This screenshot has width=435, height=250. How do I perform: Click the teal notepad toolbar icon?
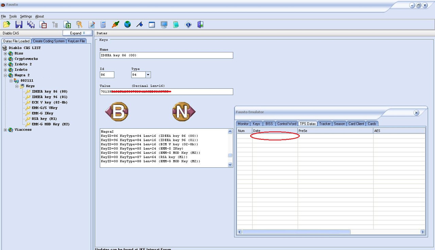(x=176, y=24)
